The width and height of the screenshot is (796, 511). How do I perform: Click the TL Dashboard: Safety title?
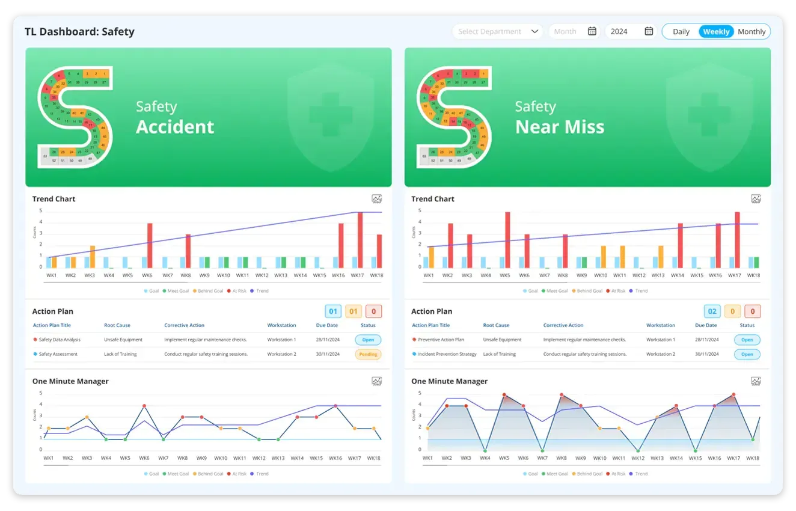[79, 31]
